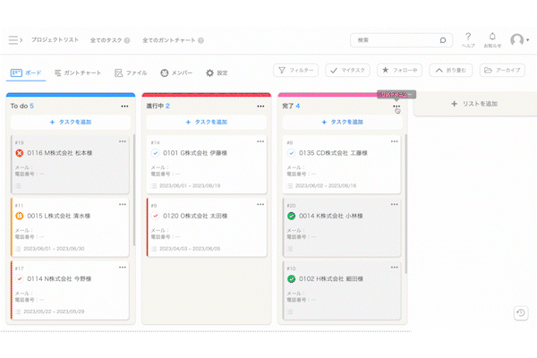537x358 pixels.
Task: Toggle checkmark on task 0101 G株式会社 伊藤様
Action: pos(155,153)
